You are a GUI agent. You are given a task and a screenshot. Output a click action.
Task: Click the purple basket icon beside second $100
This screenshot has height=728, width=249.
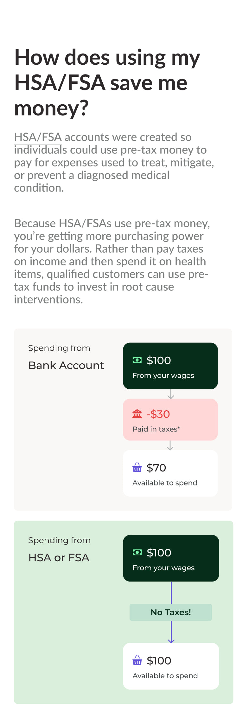tap(137, 660)
